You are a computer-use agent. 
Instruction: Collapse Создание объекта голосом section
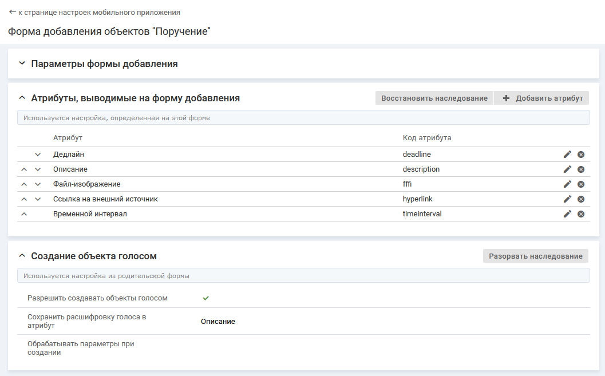click(x=22, y=256)
